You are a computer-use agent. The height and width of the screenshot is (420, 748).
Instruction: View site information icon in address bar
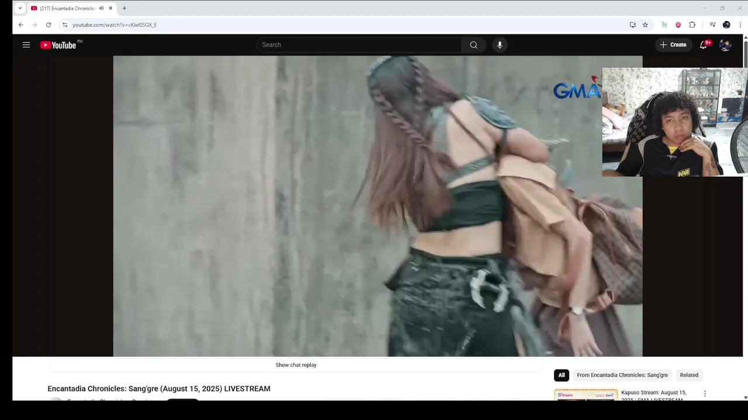pos(65,25)
